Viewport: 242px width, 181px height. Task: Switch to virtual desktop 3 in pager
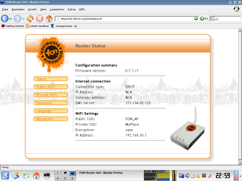click(72, 173)
